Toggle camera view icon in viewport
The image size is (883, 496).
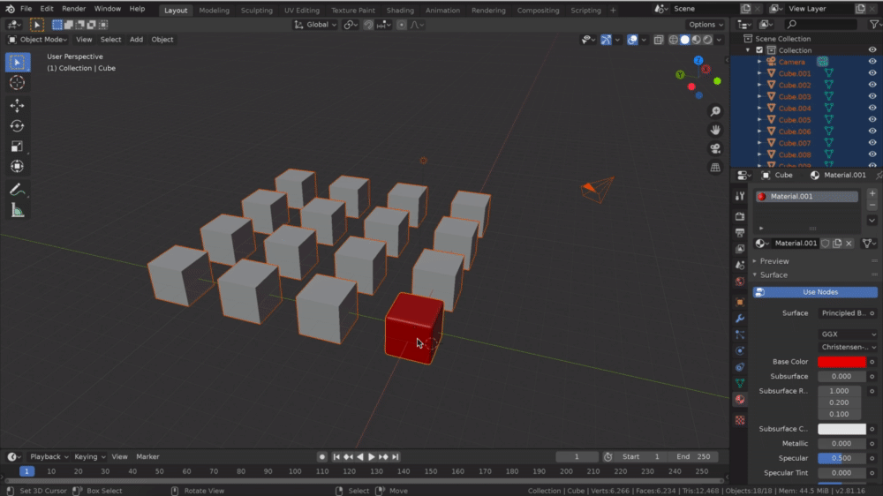click(x=715, y=148)
